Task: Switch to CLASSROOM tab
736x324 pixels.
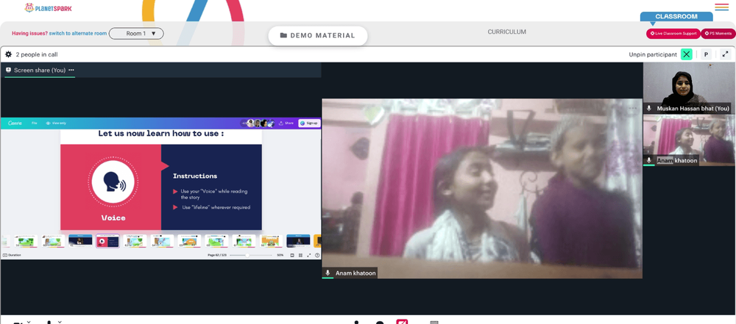Action: pos(676,16)
